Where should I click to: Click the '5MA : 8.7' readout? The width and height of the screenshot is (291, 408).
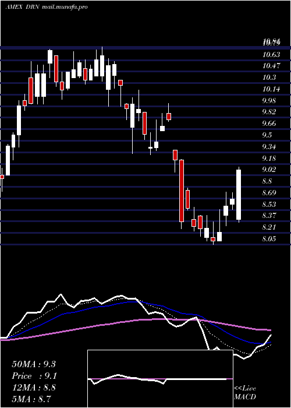coord(31,399)
